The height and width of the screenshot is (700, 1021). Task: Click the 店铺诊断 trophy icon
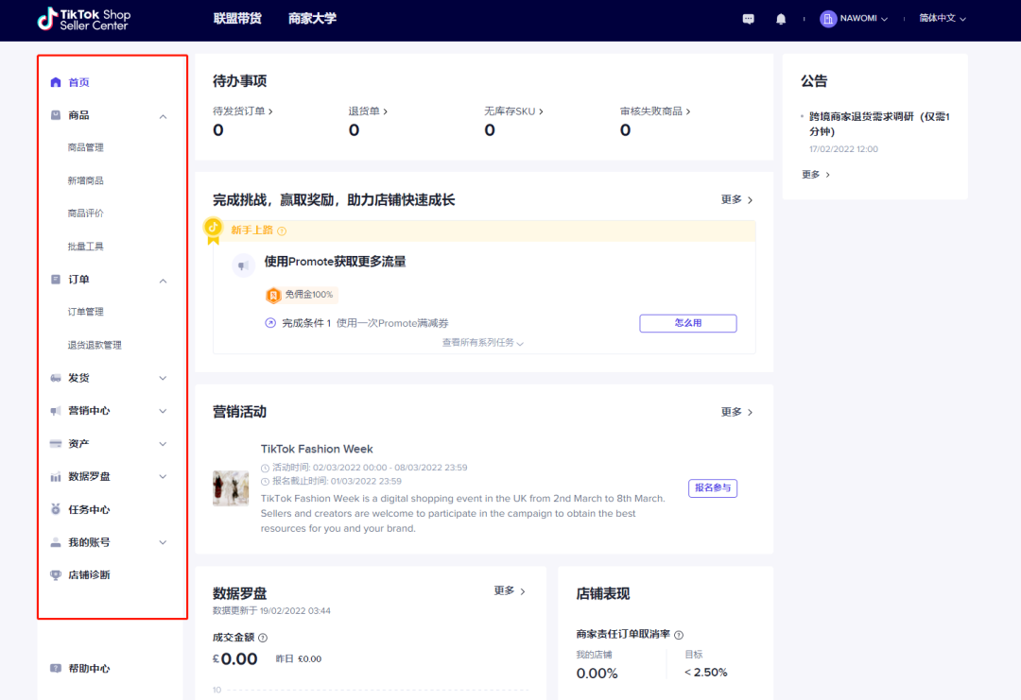tap(56, 575)
